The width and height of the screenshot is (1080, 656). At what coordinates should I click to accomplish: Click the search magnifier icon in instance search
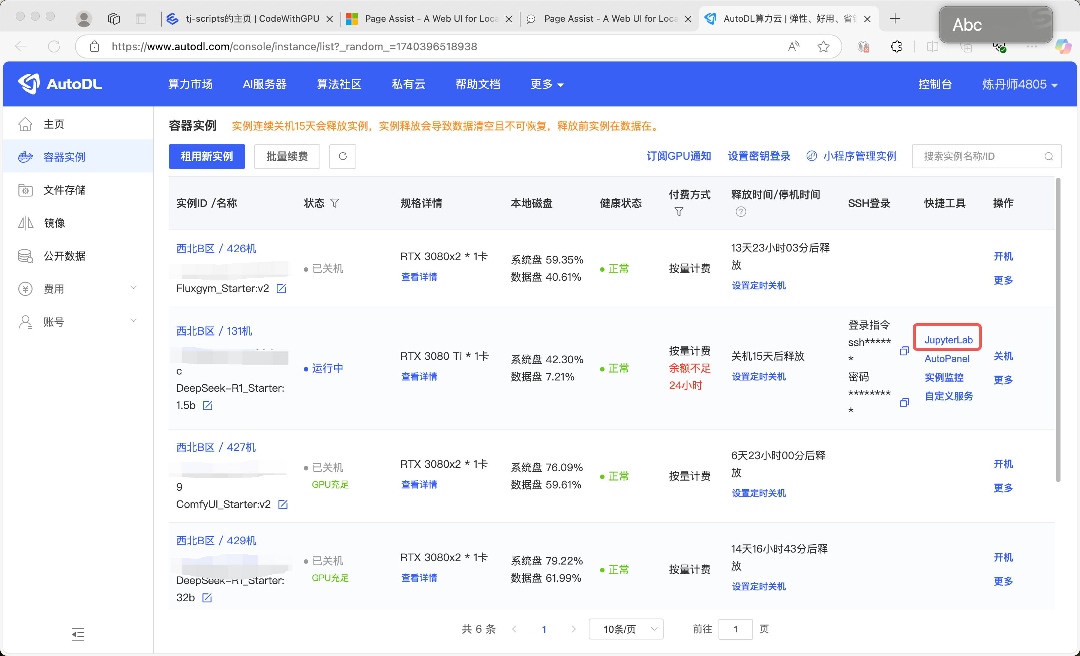click(x=1048, y=156)
